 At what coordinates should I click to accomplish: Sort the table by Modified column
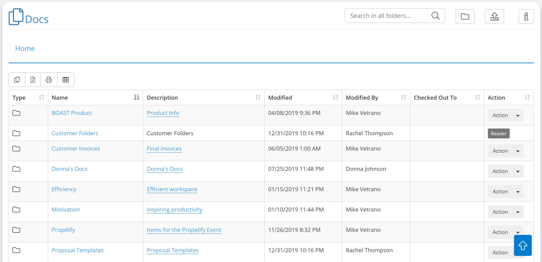point(299,97)
